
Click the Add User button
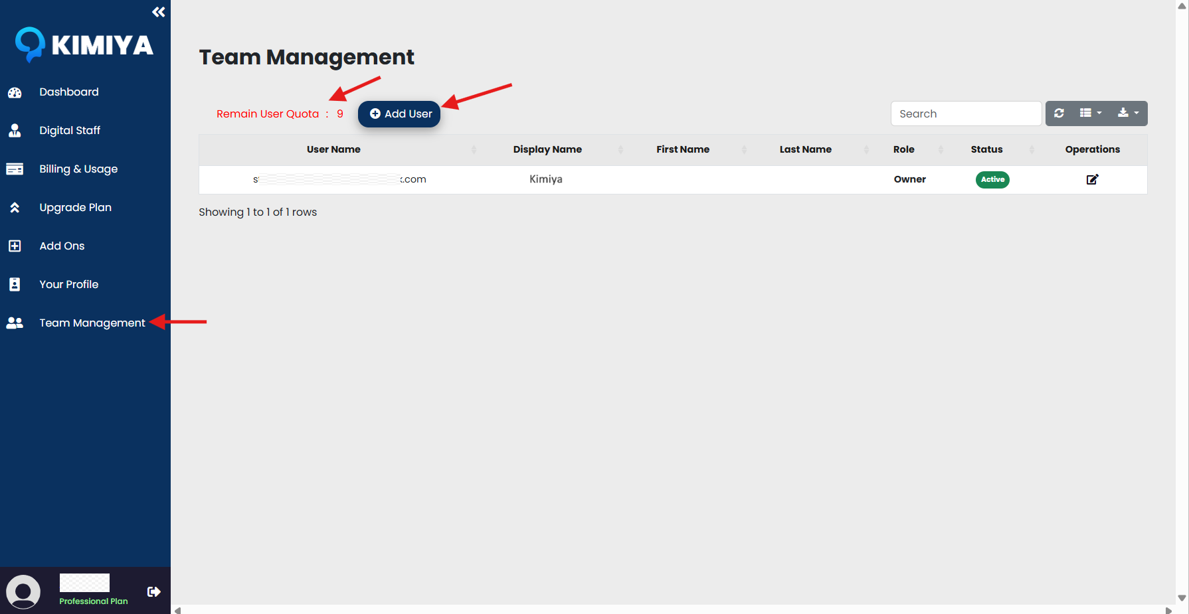[x=399, y=114]
